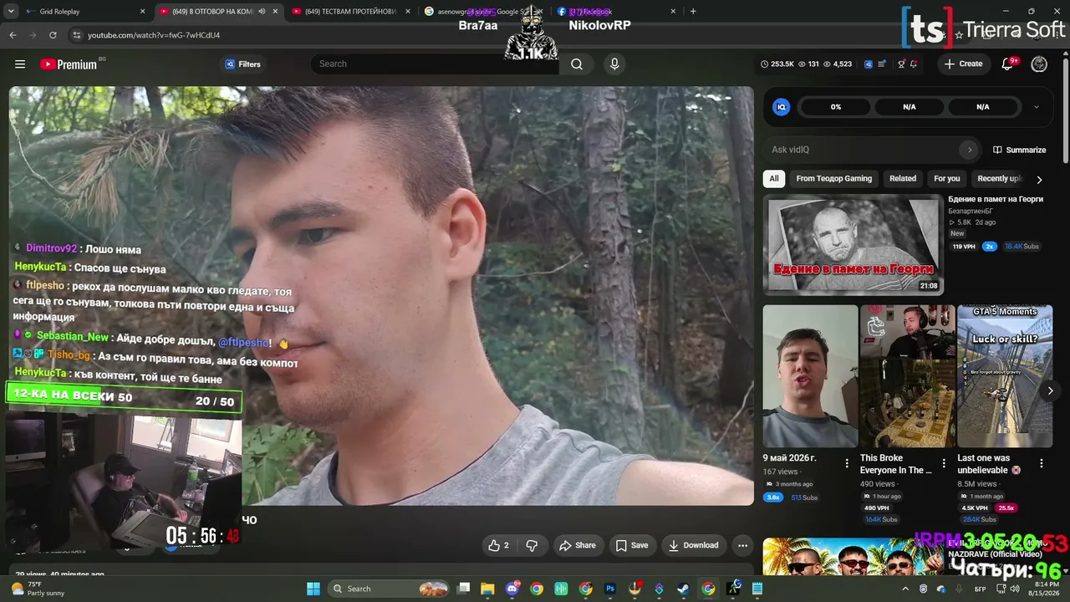Open the vidIQ logo in the stats bar
The height and width of the screenshot is (602, 1070).
coord(869,64)
